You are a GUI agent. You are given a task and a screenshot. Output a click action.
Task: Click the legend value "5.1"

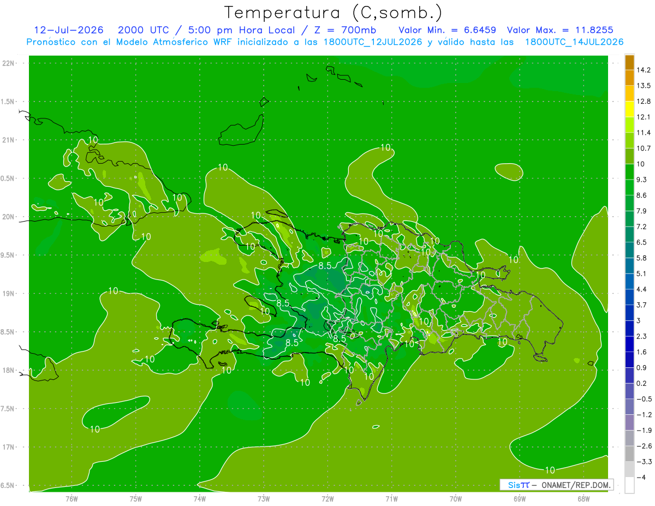pyautogui.click(x=642, y=273)
